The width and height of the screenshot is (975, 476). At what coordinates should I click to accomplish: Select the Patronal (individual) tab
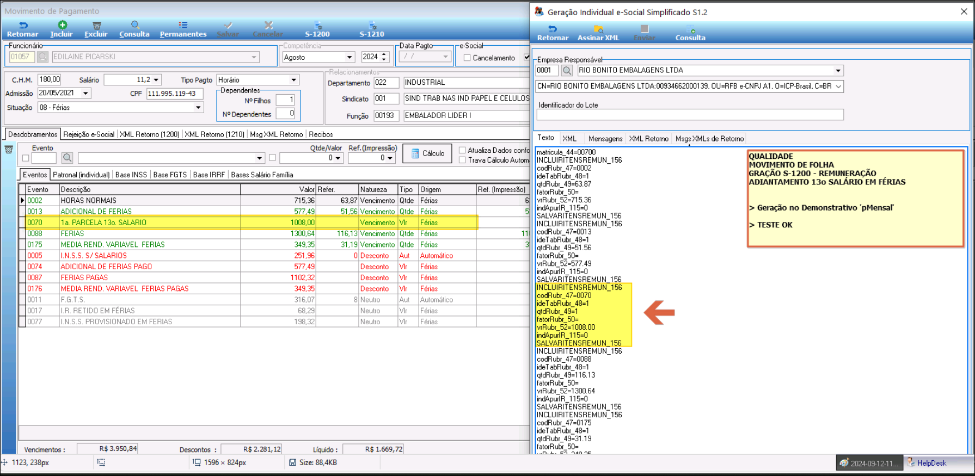[x=81, y=175]
